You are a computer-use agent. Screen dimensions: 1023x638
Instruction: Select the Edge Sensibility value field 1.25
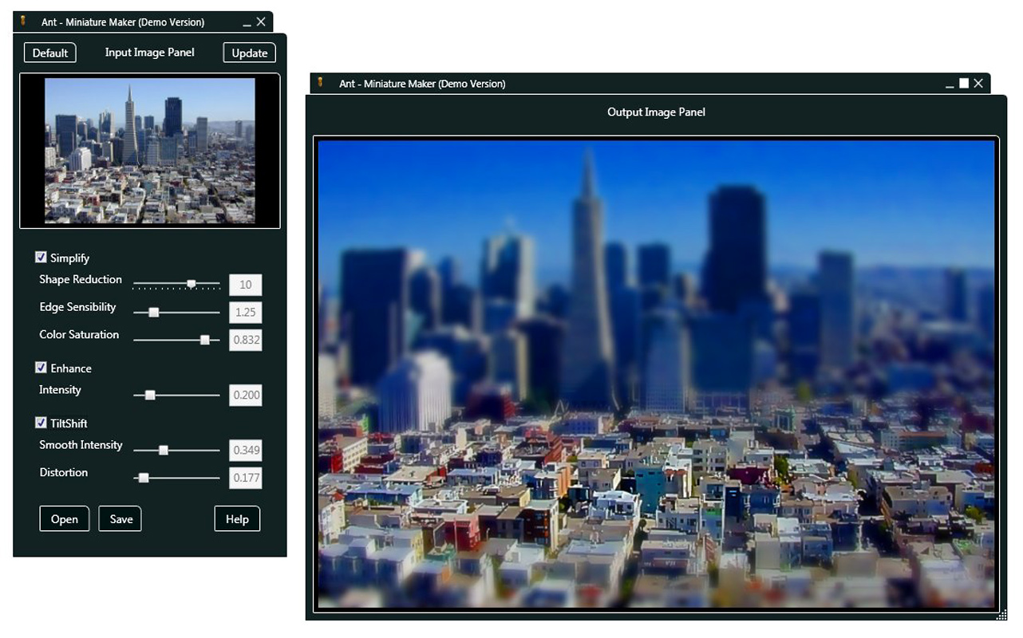[246, 313]
